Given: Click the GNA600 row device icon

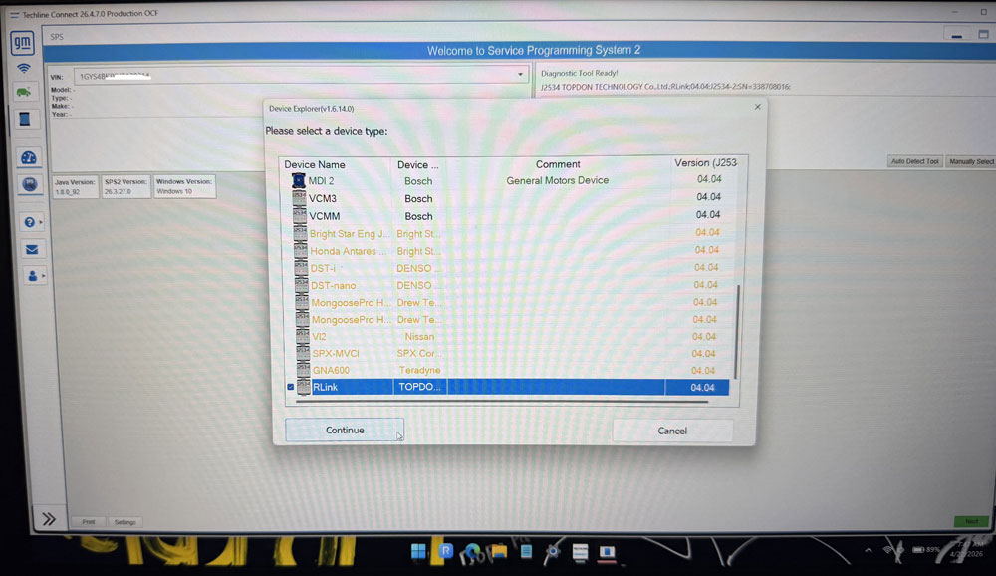Looking at the screenshot, I should pyautogui.click(x=303, y=370).
